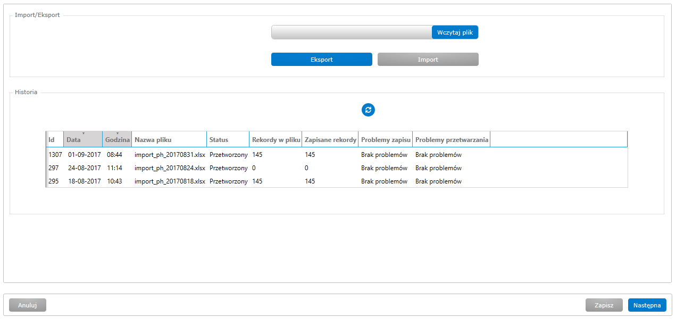Click the blue refresh history icon

[368, 110]
